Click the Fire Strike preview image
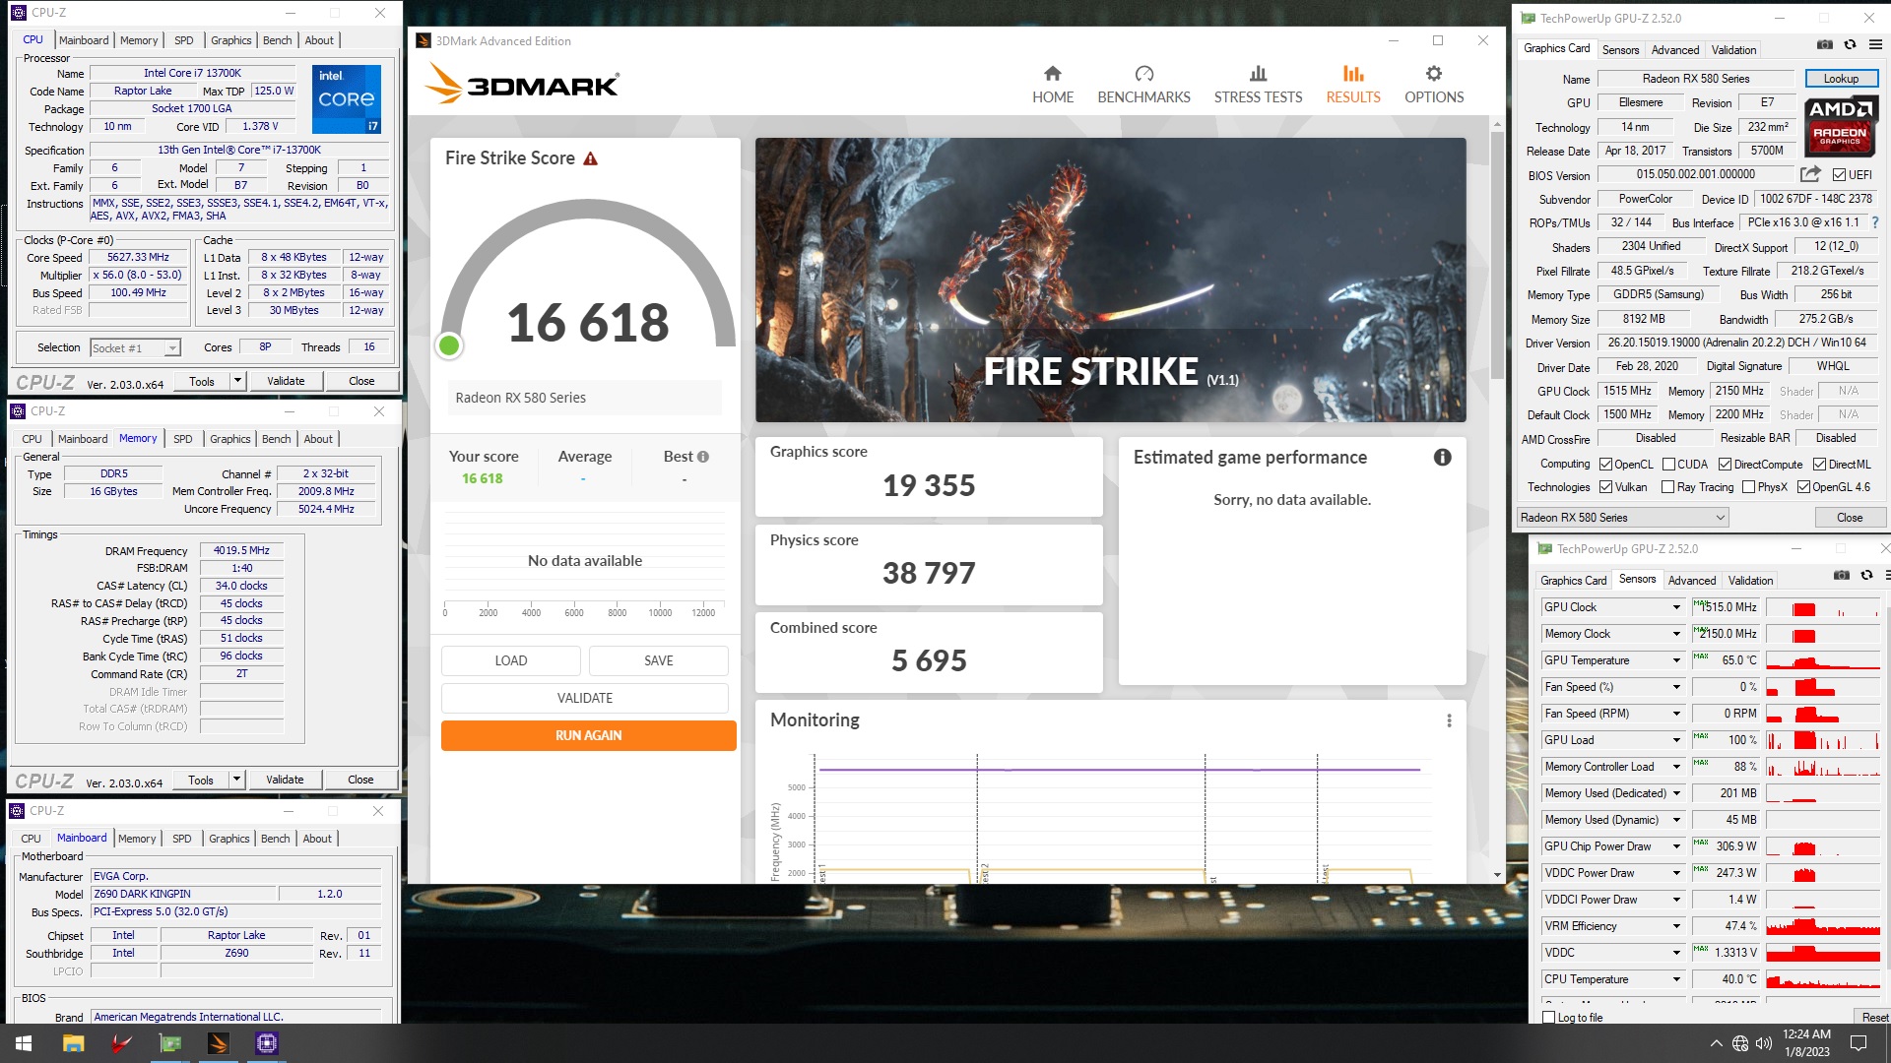The image size is (1891, 1063). coord(1110,280)
